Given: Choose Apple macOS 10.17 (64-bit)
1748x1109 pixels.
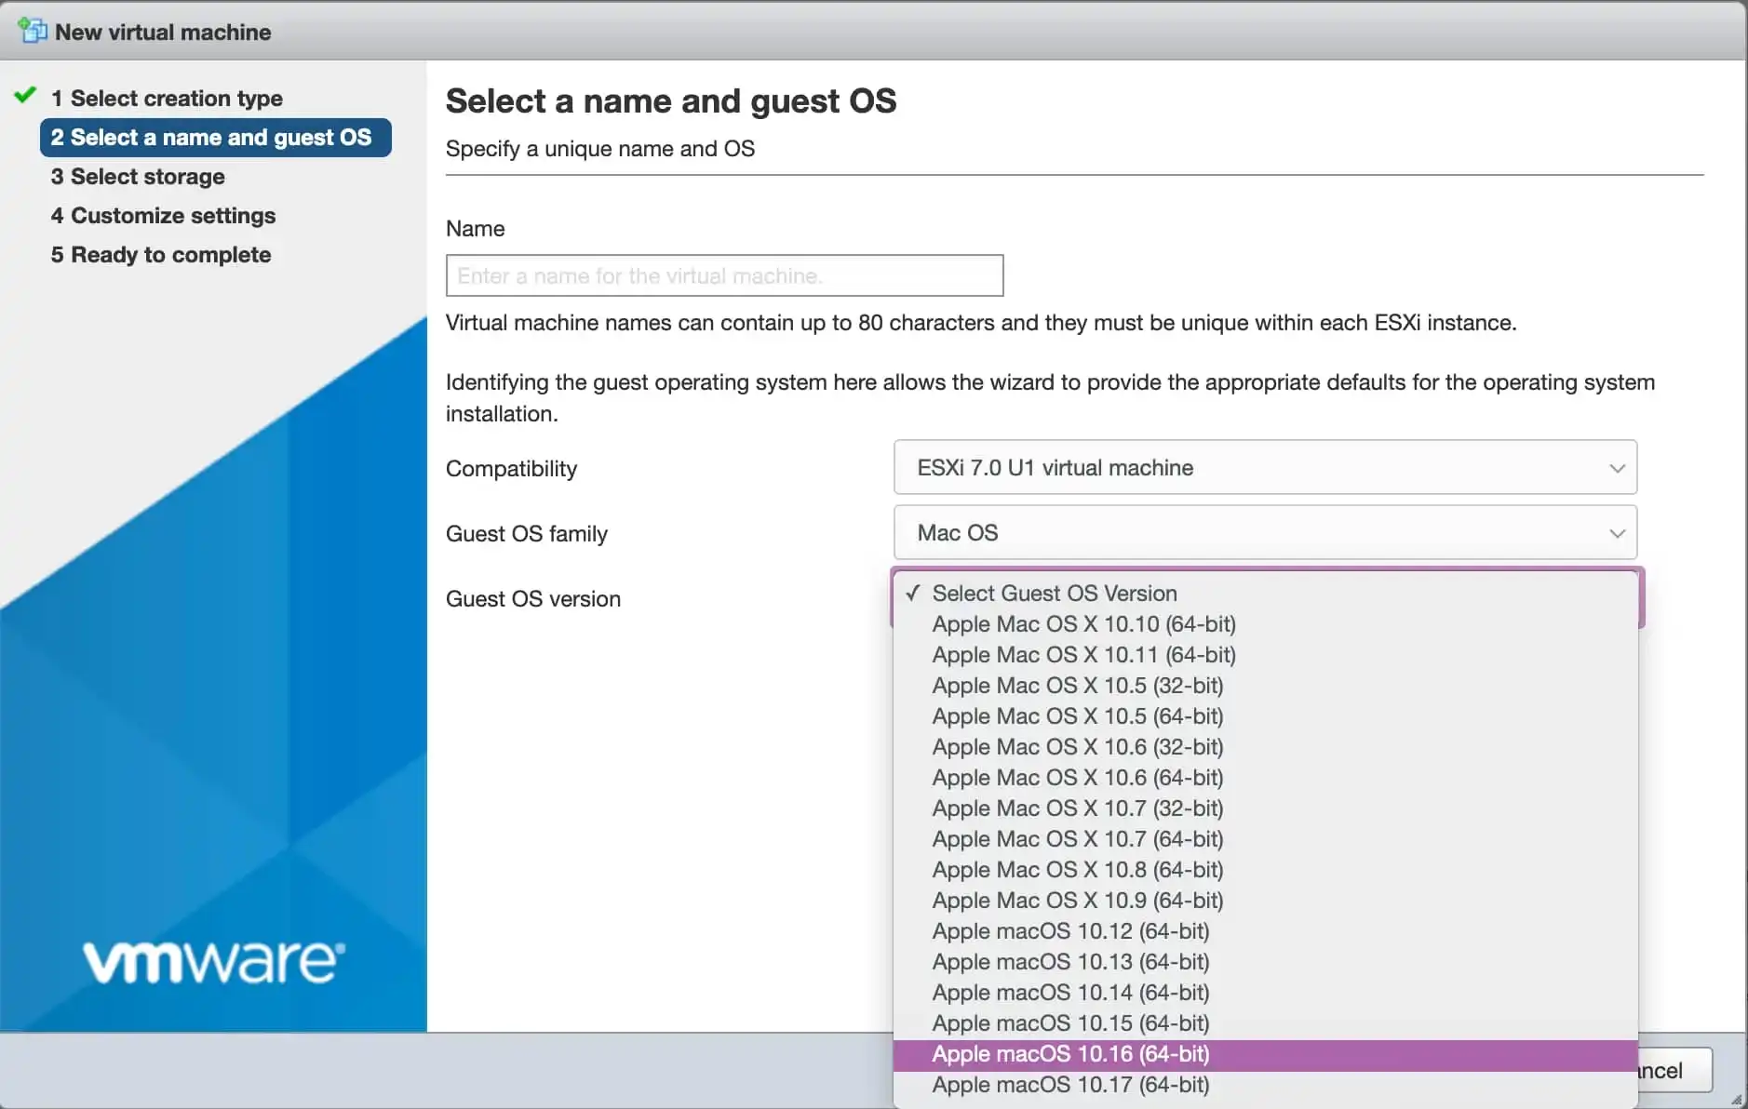Looking at the screenshot, I should [1070, 1085].
